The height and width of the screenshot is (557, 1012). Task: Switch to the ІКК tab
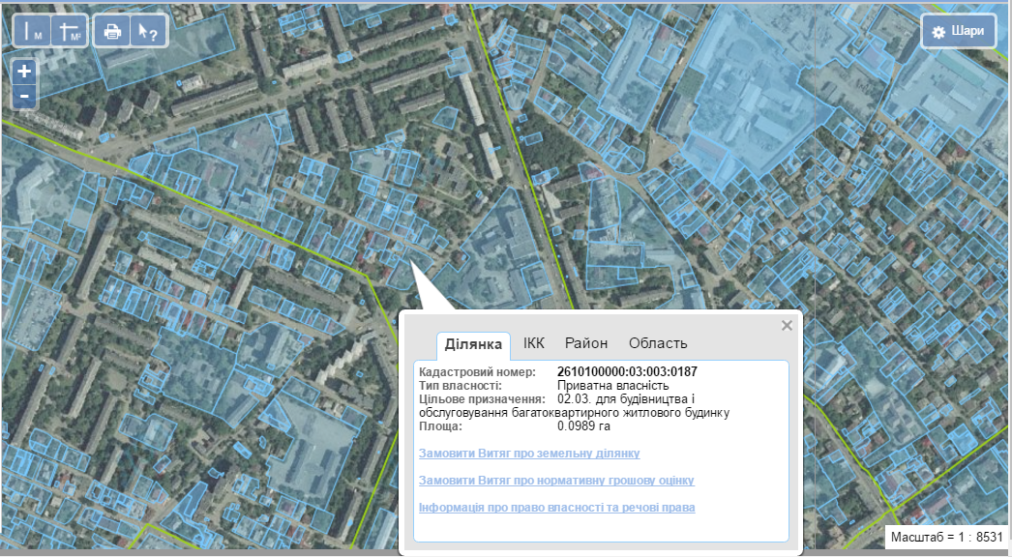point(534,342)
